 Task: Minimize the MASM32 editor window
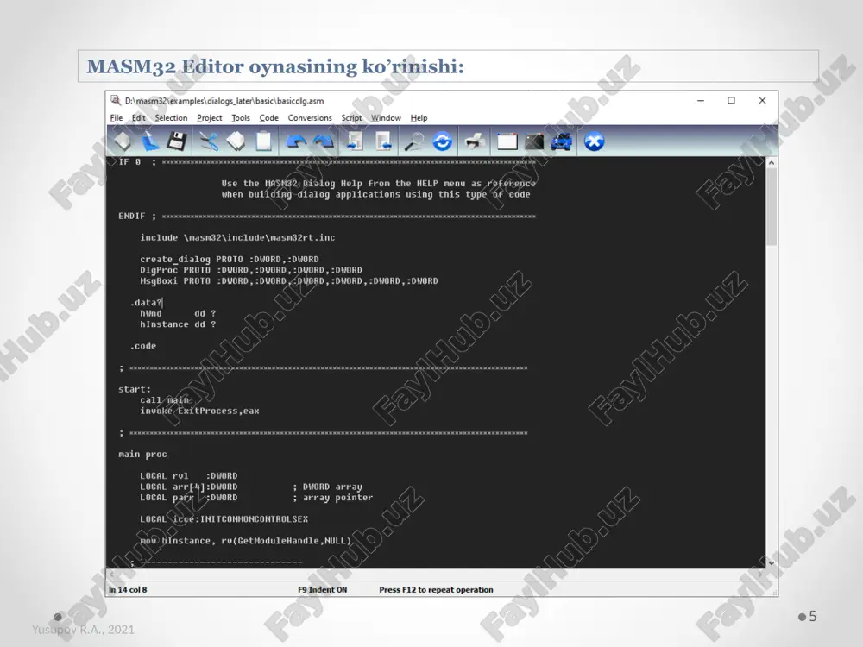click(701, 101)
